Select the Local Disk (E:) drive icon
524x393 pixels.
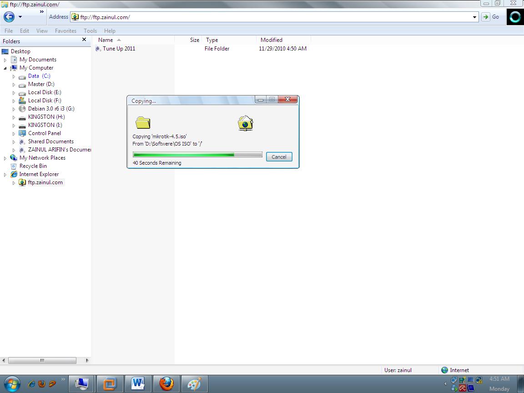[22, 93]
